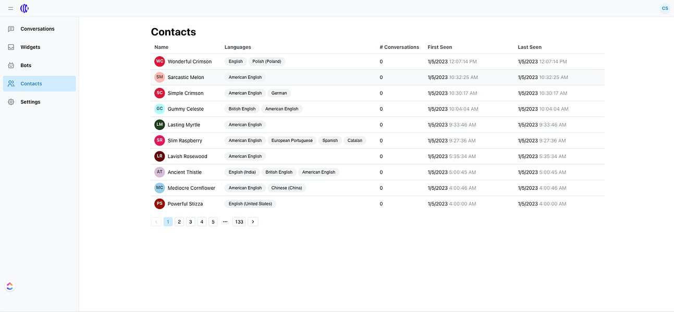Click the Conversations chat bubble icon
The width and height of the screenshot is (674, 312).
click(x=11, y=29)
